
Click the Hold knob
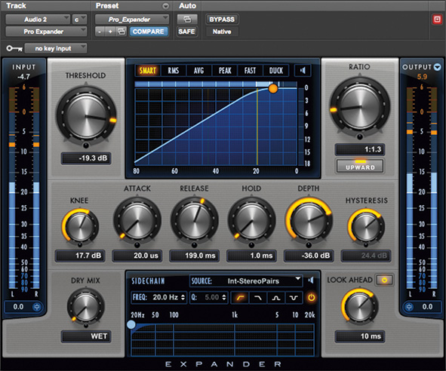pyautogui.click(x=252, y=221)
